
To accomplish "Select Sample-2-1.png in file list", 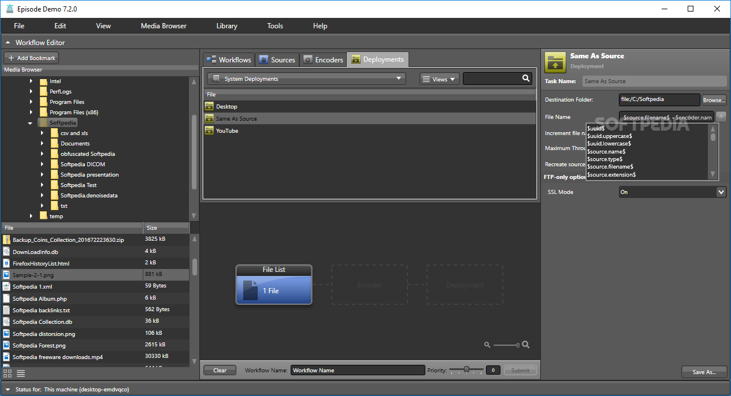I will [95, 275].
